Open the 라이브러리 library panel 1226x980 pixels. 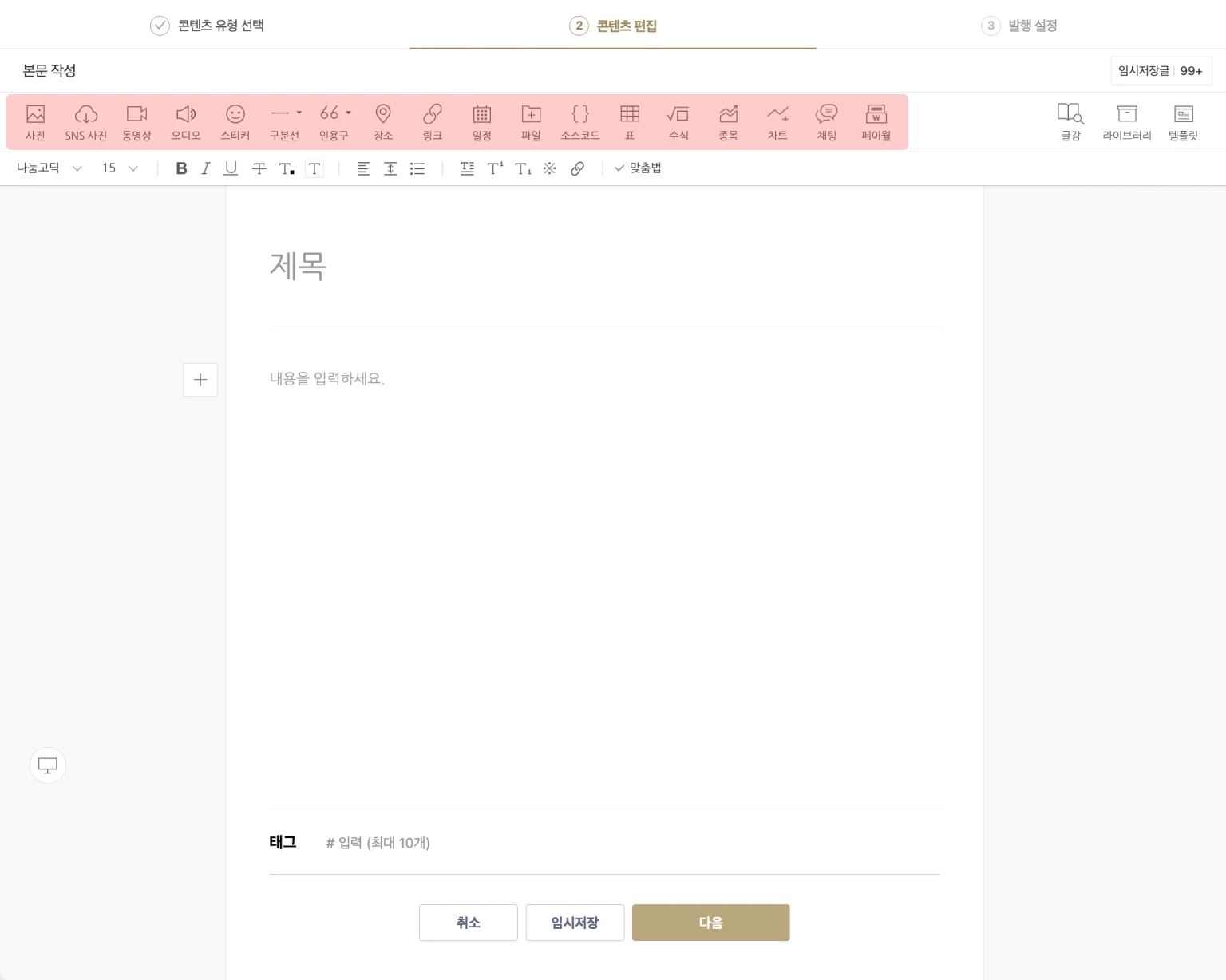point(1126,122)
